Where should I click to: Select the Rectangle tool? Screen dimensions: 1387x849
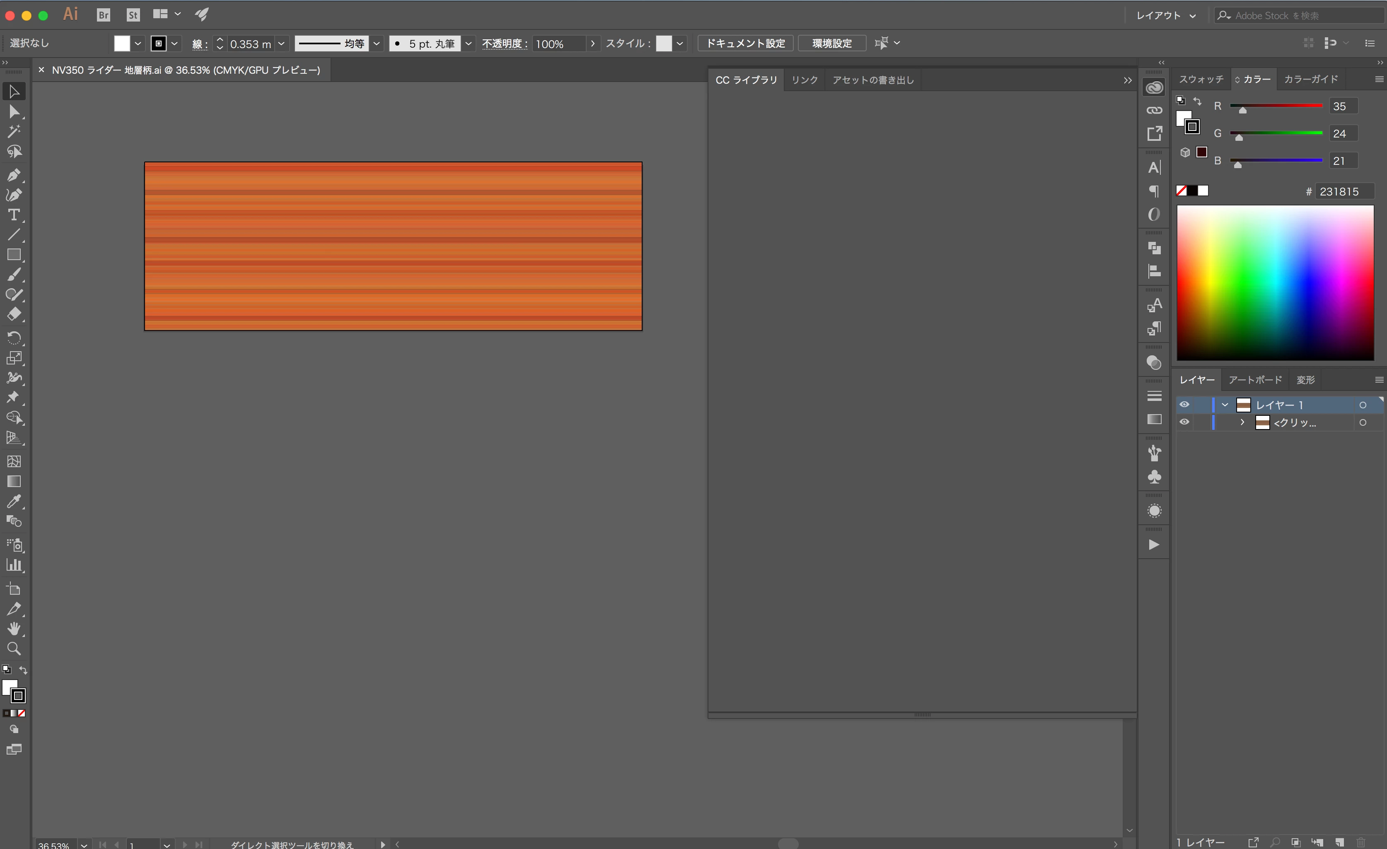(x=14, y=255)
